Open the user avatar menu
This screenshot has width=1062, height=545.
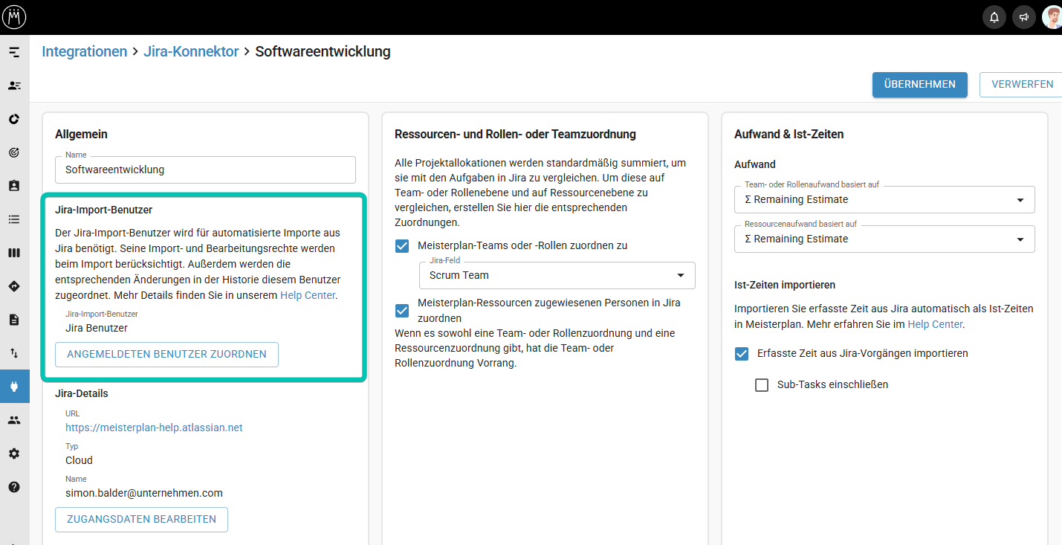point(1052,17)
